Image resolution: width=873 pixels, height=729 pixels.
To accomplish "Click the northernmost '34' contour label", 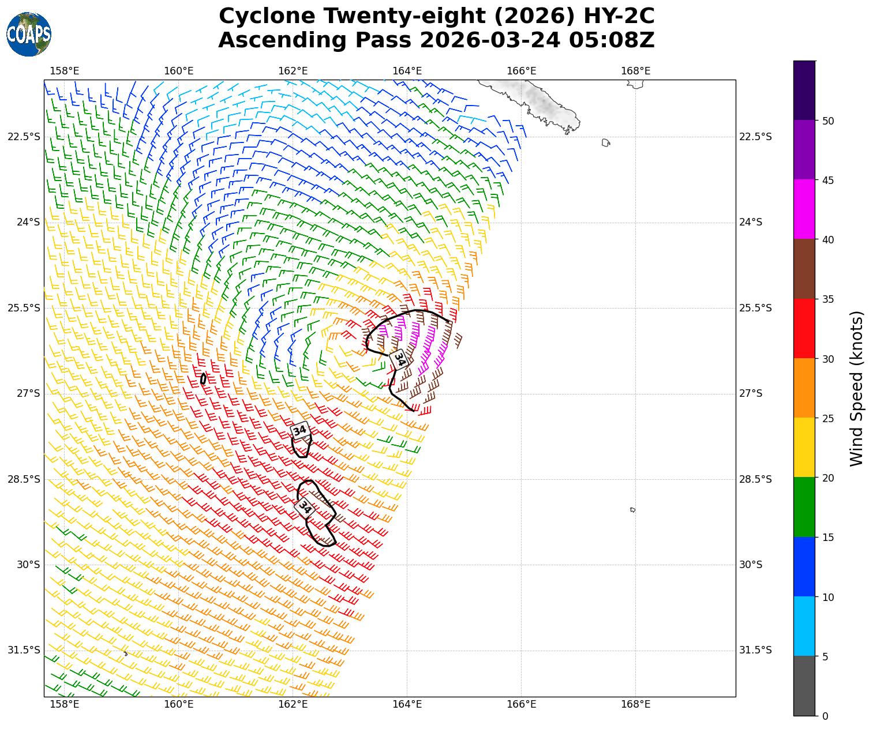I will click(399, 358).
